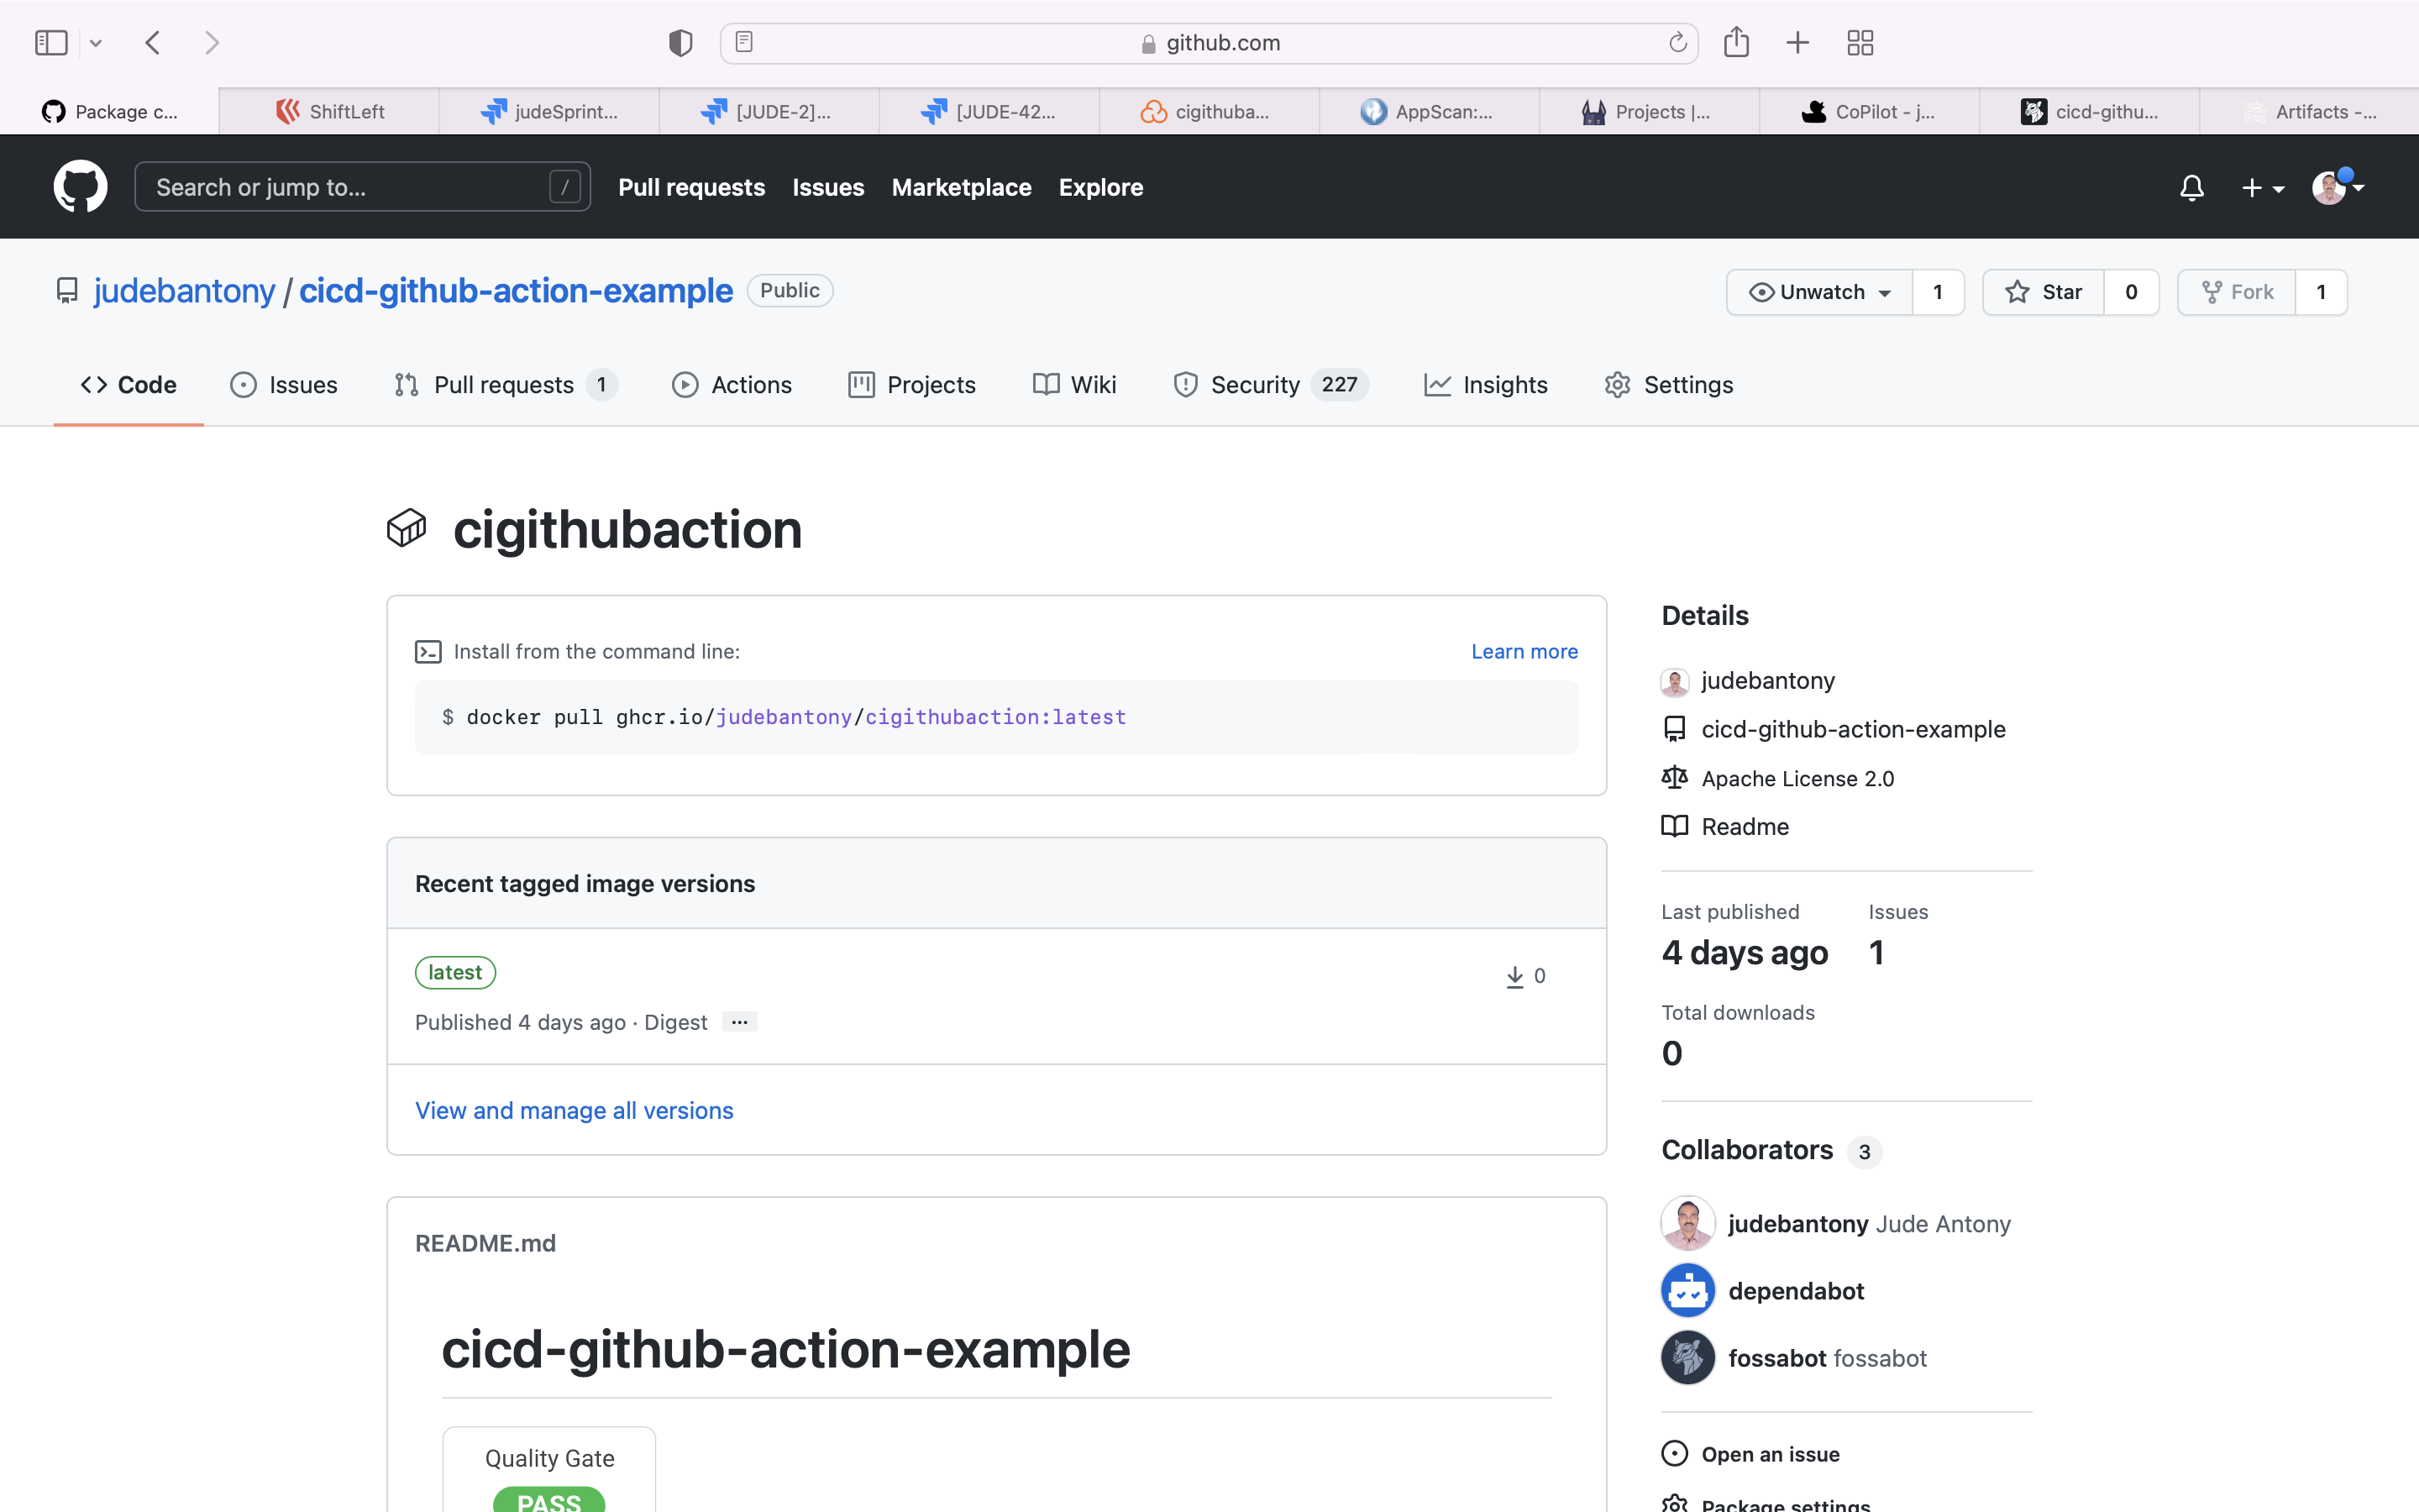Click the Safari share icon

pos(1736,42)
